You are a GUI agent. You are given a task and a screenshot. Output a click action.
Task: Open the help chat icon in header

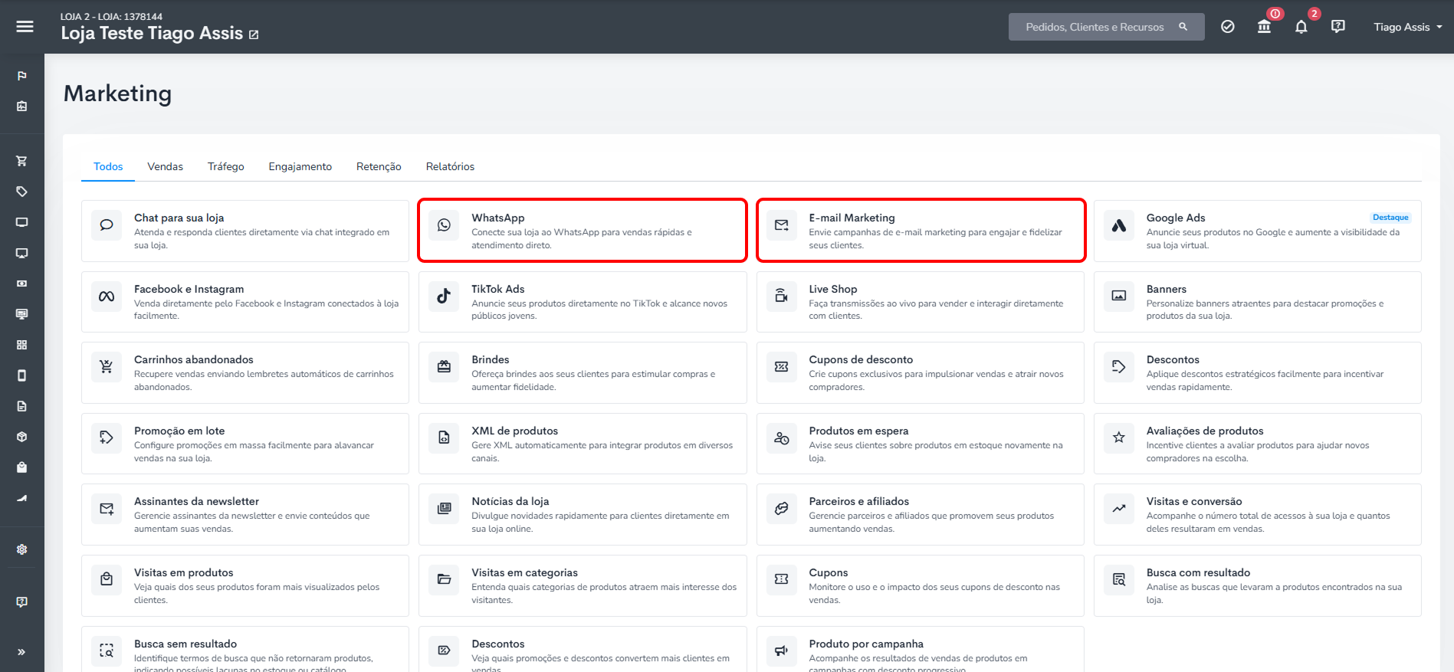pyautogui.click(x=1337, y=27)
